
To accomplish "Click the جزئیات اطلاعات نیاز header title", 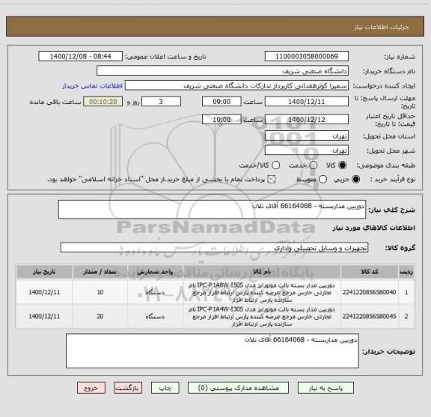I will pyautogui.click(x=382, y=27).
